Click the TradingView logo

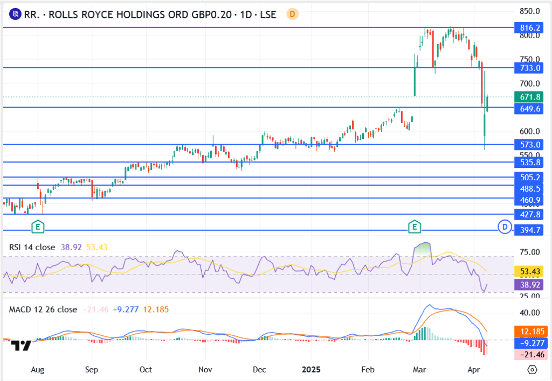coord(22,345)
